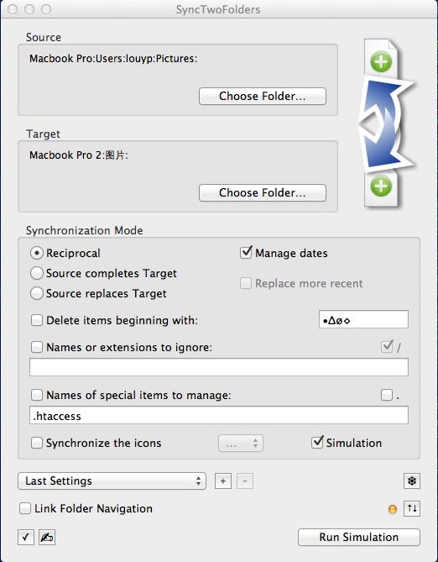Image resolution: width=438 pixels, height=562 pixels.
Task: Add a new settings preset with plus button
Action: coord(222,481)
